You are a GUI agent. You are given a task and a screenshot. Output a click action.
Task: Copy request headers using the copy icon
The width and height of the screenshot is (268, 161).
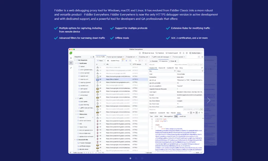(202, 68)
